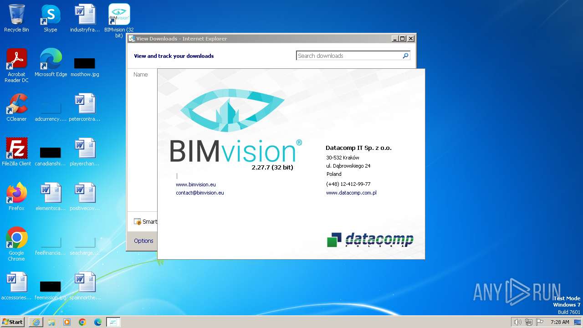Launch Skype from desktop shortcut
The height and width of the screenshot is (328, 583).
click(51, 18)
